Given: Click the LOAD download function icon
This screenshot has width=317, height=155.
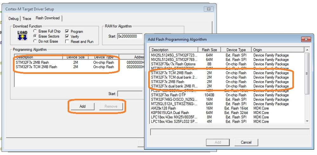Looking at the screenshot, I should [x=22, y=36].
